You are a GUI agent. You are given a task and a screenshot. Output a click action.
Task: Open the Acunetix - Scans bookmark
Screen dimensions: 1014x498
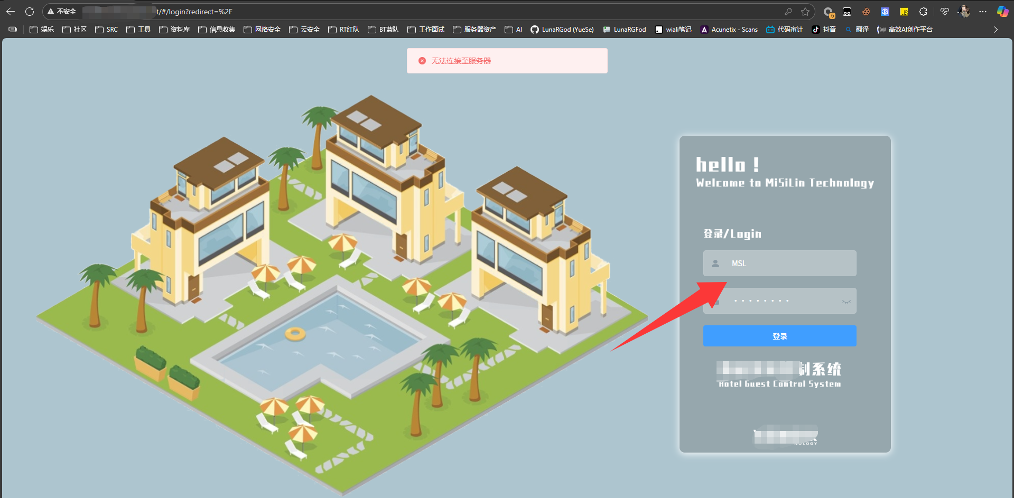coord(729,30)
